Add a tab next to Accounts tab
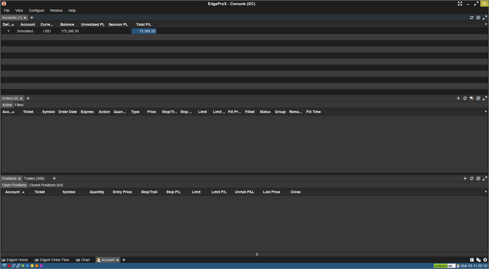The height and width of the screenshot is (269, 489). click(32, 18)
